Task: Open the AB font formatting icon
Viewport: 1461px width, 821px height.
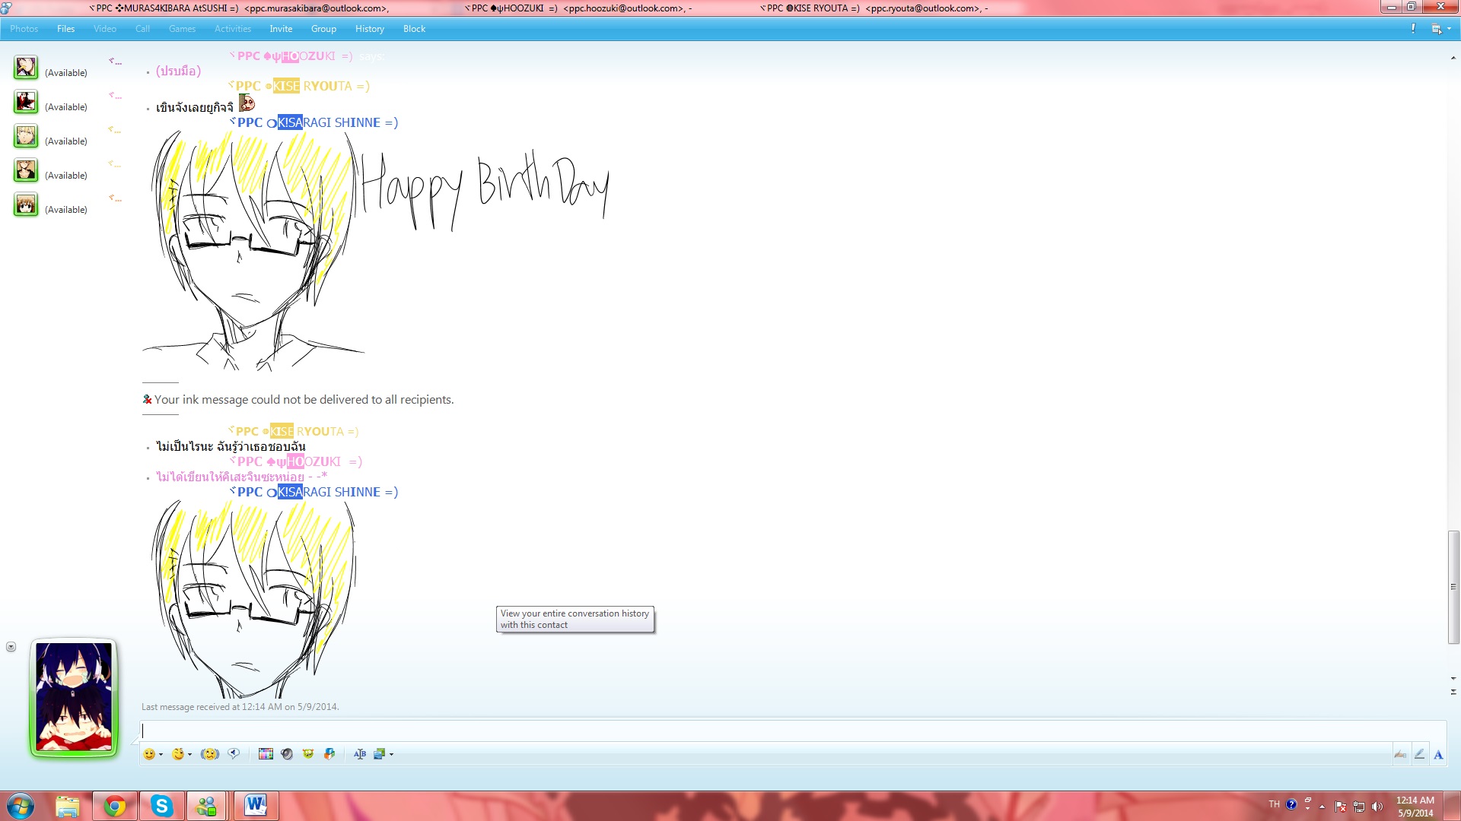Action: tap(360, 754)
